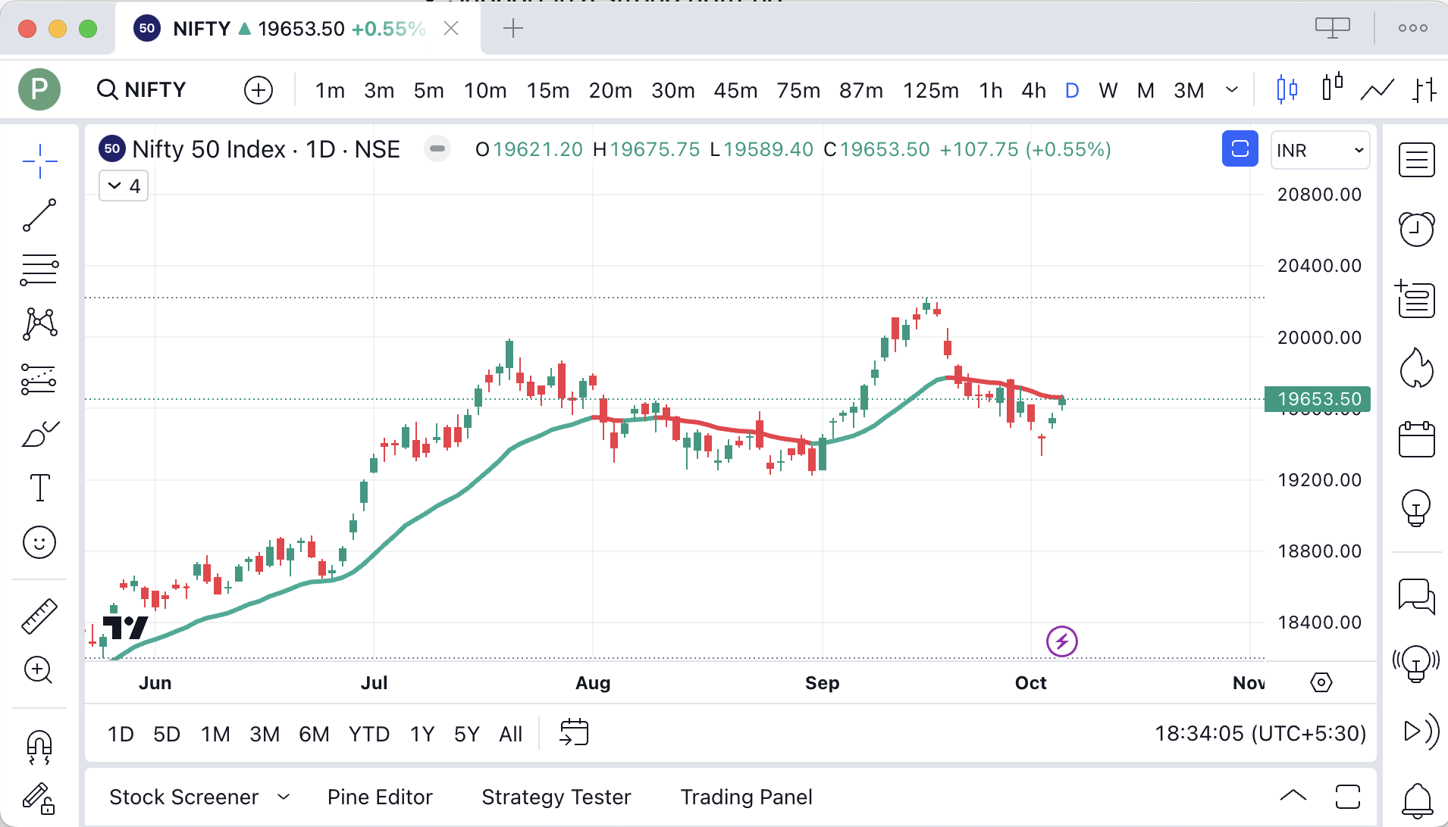This screenshot has width=1448, height=827.
Task: Close the NIFTY browser tab
Action: pyautogui.click(x=451, y=29)
